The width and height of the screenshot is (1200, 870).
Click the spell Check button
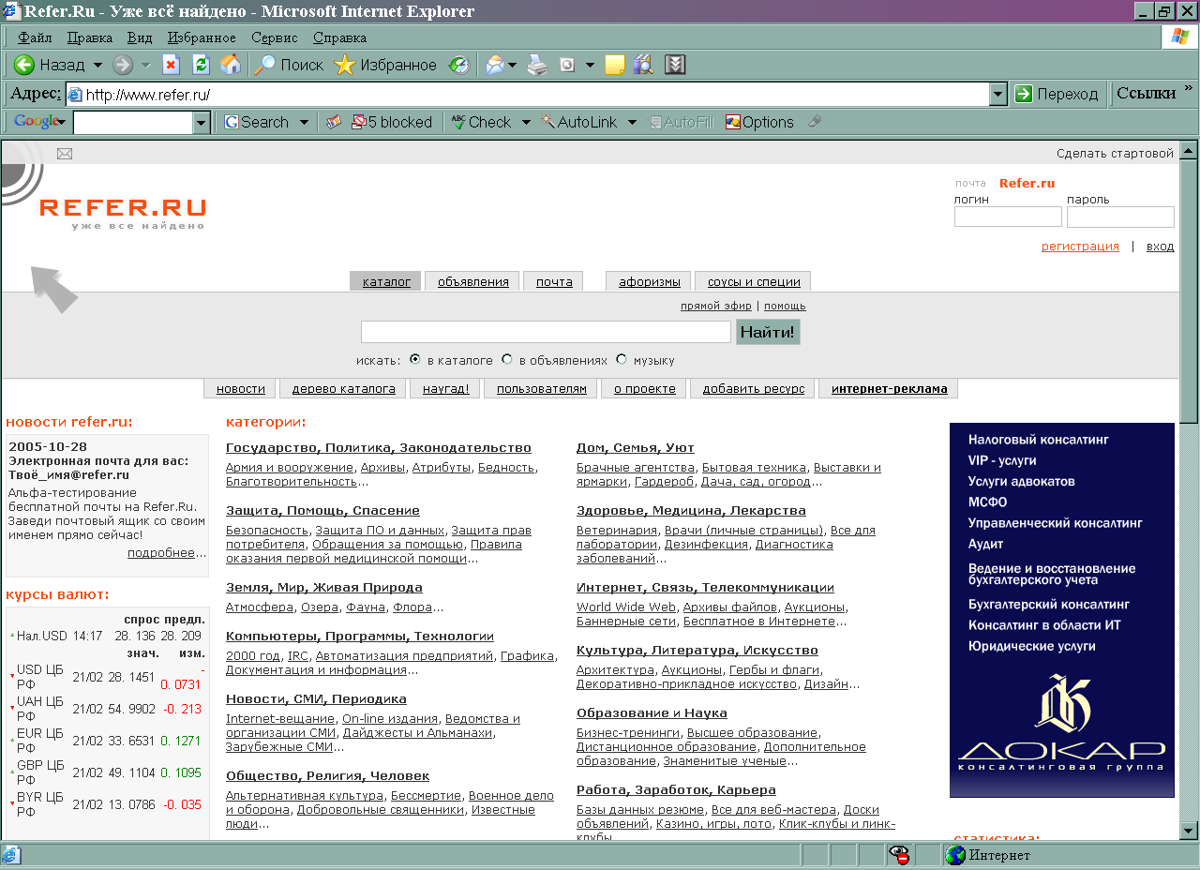(482, 122)
